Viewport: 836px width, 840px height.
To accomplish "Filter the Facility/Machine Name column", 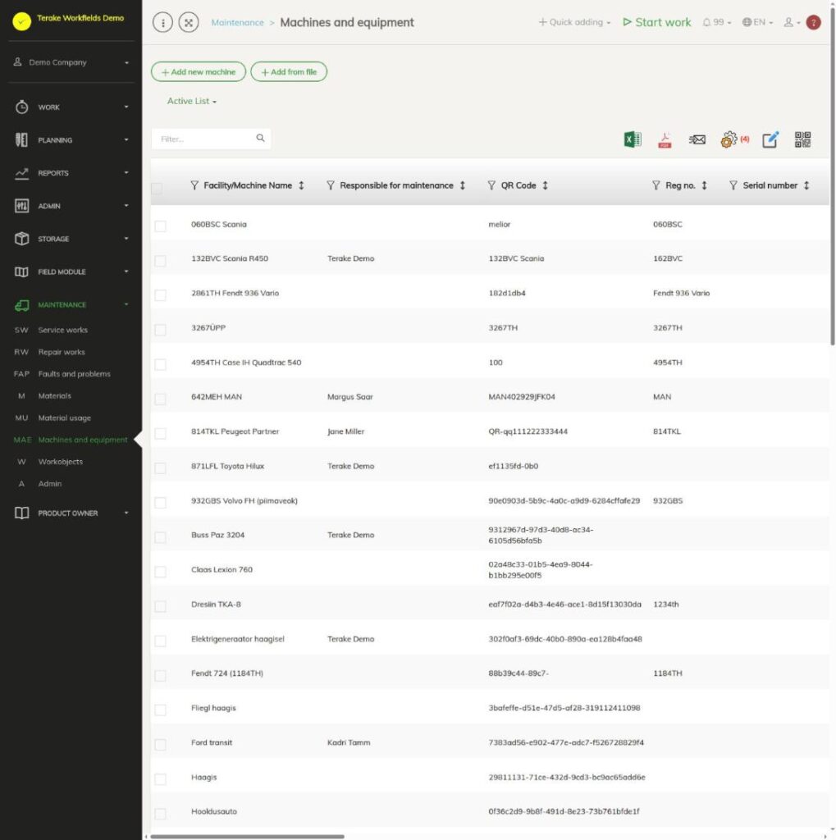I will click(x=194, y=185).
